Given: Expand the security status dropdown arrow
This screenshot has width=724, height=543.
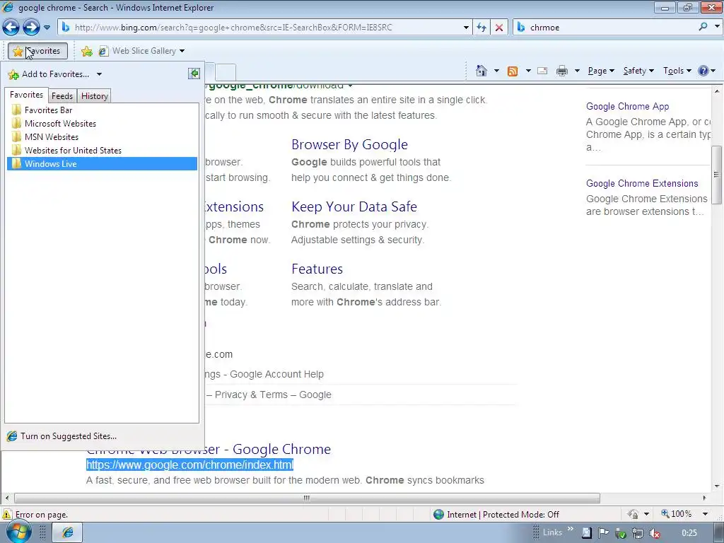Looking at the screenshot, I should point(646,514).
